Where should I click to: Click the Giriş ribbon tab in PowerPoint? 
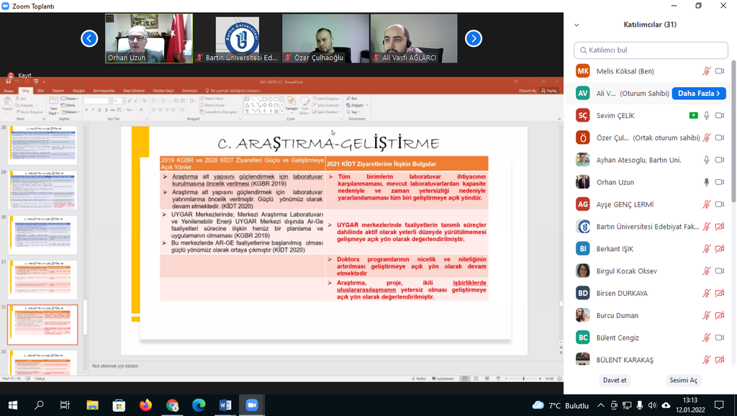[x=25, y=91]
